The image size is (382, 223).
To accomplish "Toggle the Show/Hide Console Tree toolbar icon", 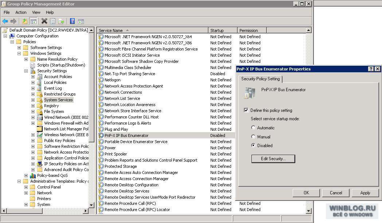I will (34, 21).
